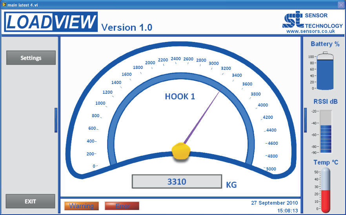The image size is (346, 215).
Task: Open the Settings button
Action: 31,58
